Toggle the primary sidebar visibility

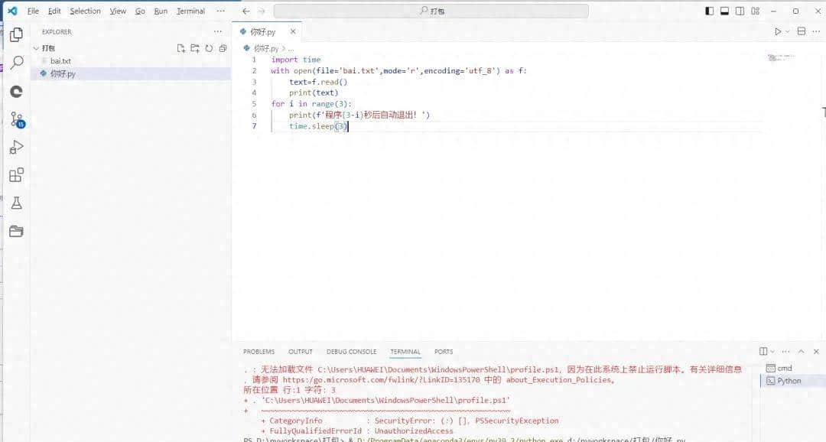(709, 11)
